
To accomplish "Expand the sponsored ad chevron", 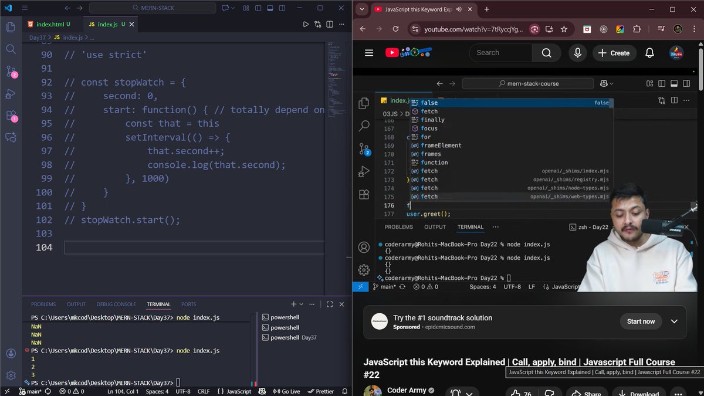I will 674,321.
